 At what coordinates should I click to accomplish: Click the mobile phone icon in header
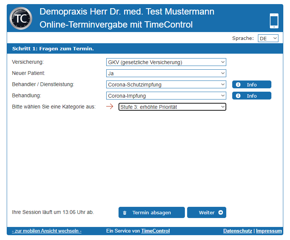pyautogui.click(x=274, y=21)
